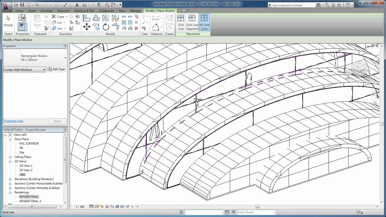The image size is (386, 217).
Task: Click the Aligned Dimension icon in Measure panel
Action: tap(156, 18)
